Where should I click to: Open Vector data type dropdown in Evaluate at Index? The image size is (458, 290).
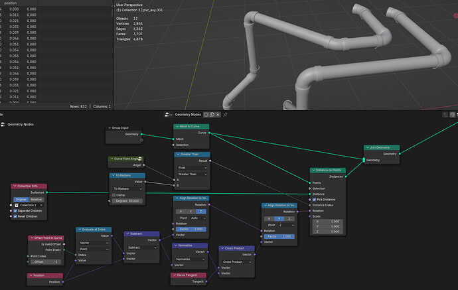tap(94, 243)
